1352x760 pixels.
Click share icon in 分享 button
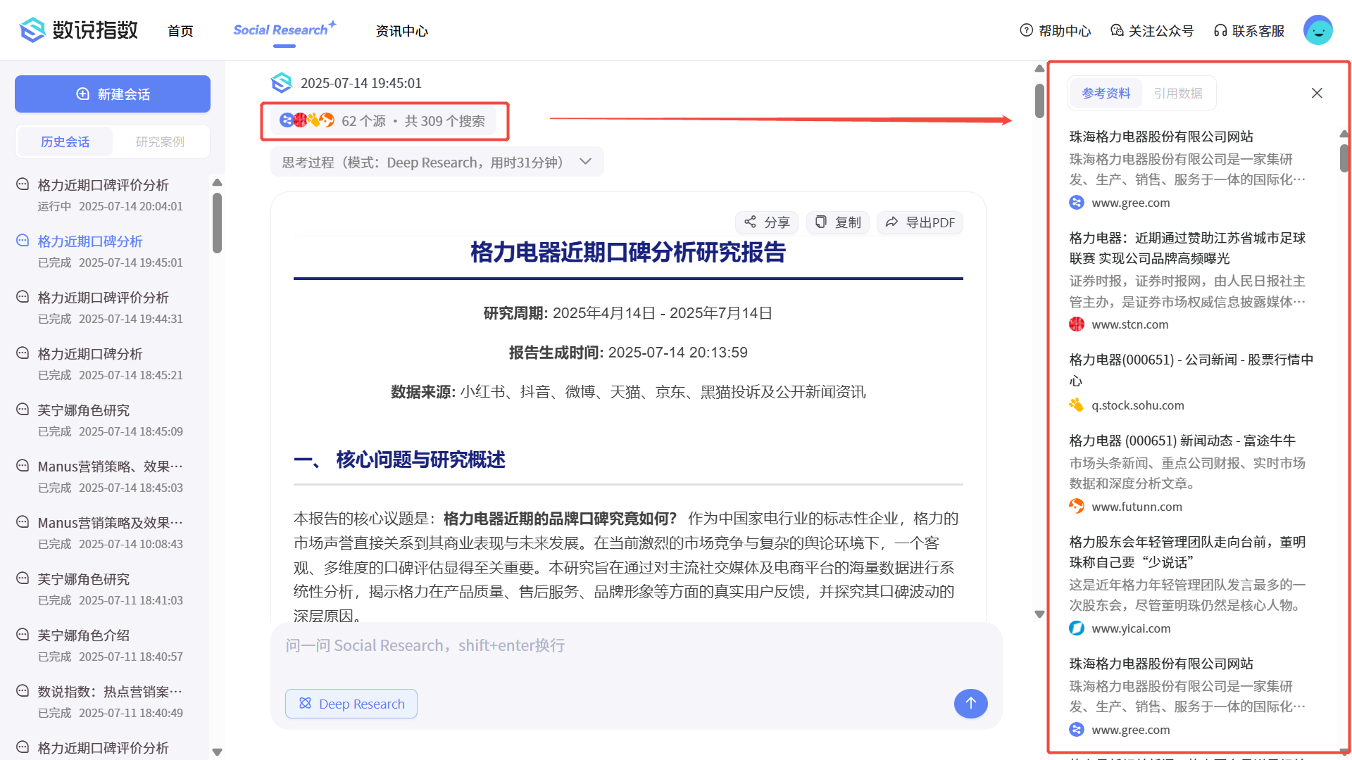(750, 222)
